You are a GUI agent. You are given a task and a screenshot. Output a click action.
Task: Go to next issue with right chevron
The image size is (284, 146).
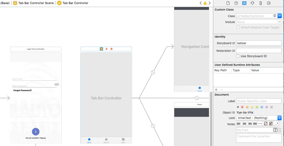(x=209, y=3)
